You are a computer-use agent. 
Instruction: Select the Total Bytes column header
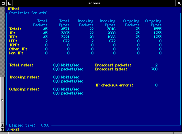[x=64, y=23]
